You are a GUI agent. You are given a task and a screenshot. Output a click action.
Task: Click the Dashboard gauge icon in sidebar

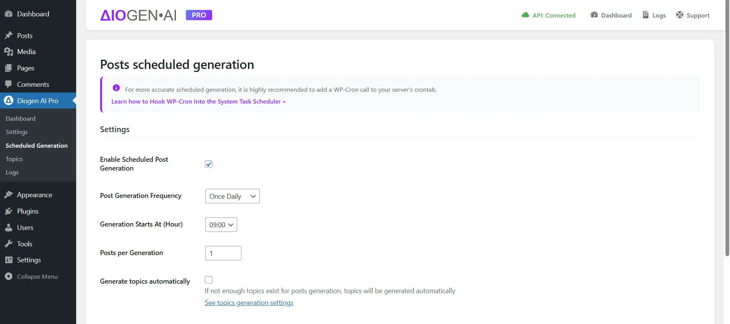(8, 14)
